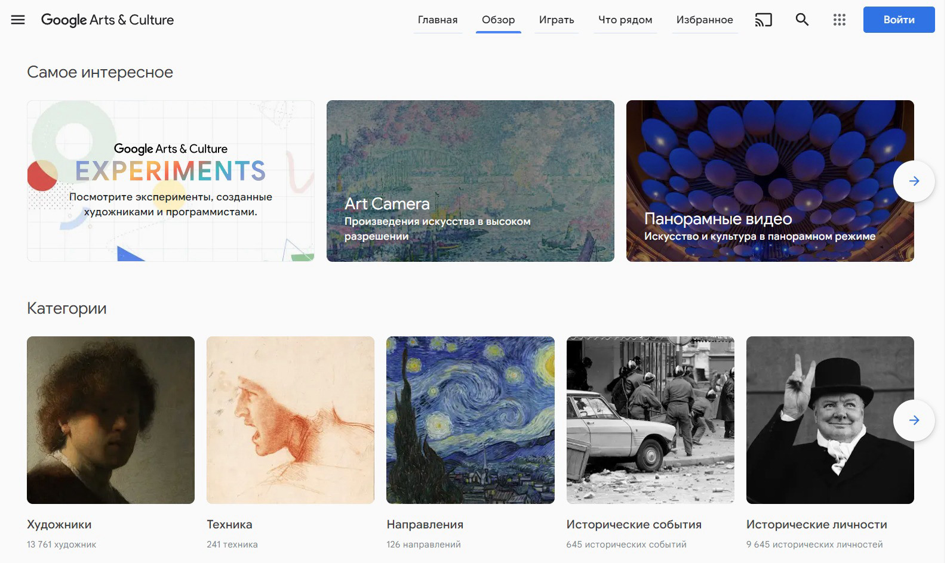Click the Исторические личности title
The height and width of the screenshot is (563, 947).
coord(817,525)
